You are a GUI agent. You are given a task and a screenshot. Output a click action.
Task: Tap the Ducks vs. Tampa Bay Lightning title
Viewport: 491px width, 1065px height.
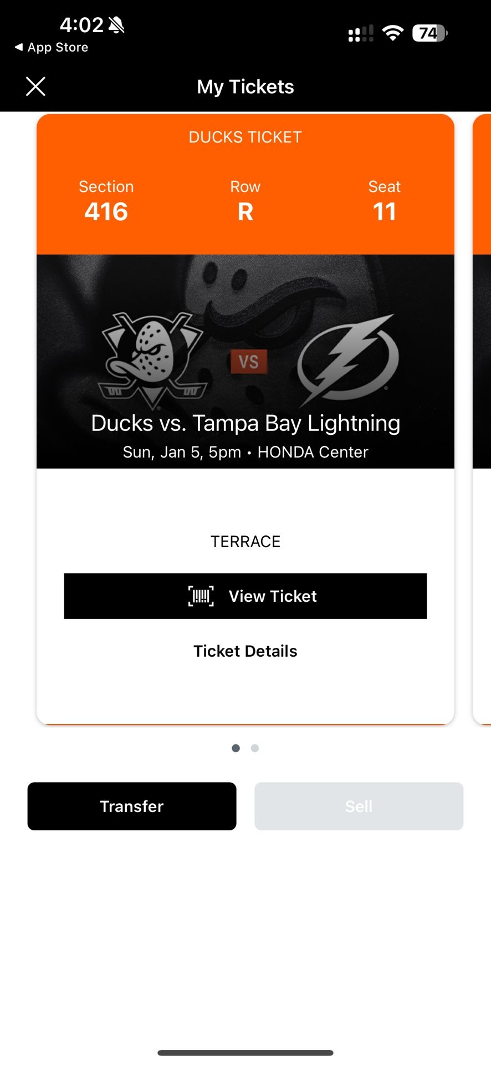[245, 423]
